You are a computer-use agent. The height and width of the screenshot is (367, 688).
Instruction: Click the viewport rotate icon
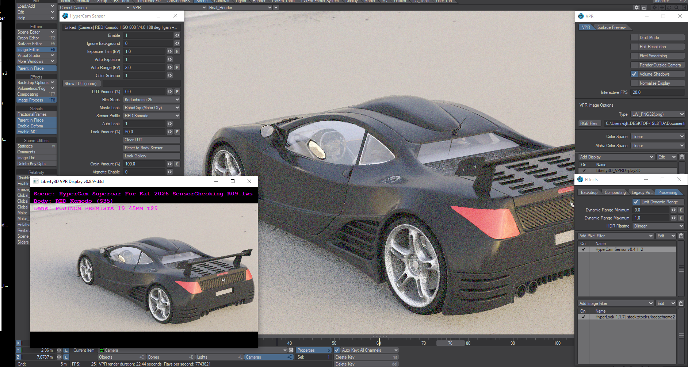pyautogui.click(x=669, y=7)
